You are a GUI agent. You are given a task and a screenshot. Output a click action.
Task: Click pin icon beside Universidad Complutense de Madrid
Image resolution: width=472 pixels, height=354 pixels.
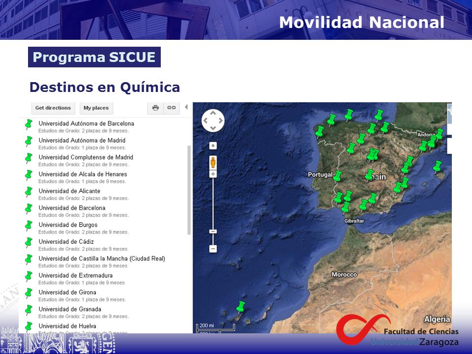[29, 158]
